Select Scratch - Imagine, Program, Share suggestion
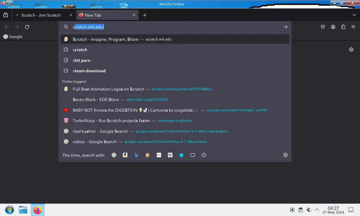Screen dimensions: 360x216 175,39
